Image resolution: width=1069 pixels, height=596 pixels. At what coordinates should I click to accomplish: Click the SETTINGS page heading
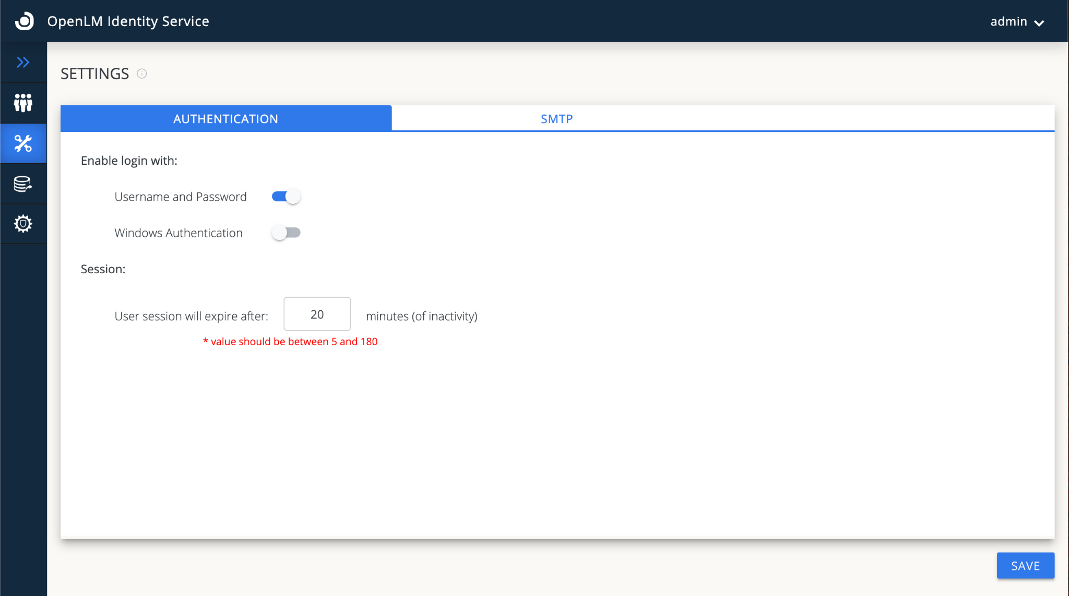(94, 74)
